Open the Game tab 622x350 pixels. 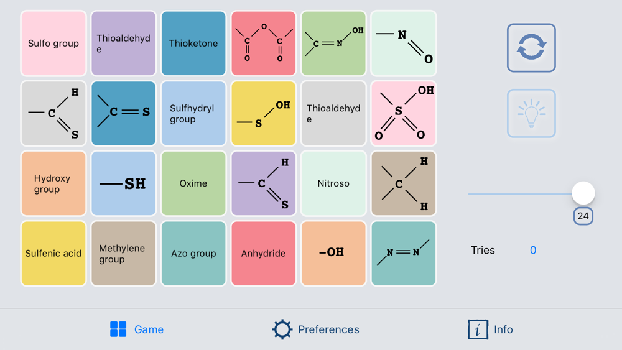(137, 329)
